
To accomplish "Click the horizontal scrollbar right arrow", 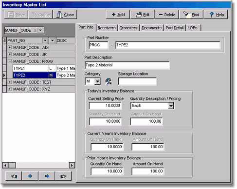I will tap(72, 165).
